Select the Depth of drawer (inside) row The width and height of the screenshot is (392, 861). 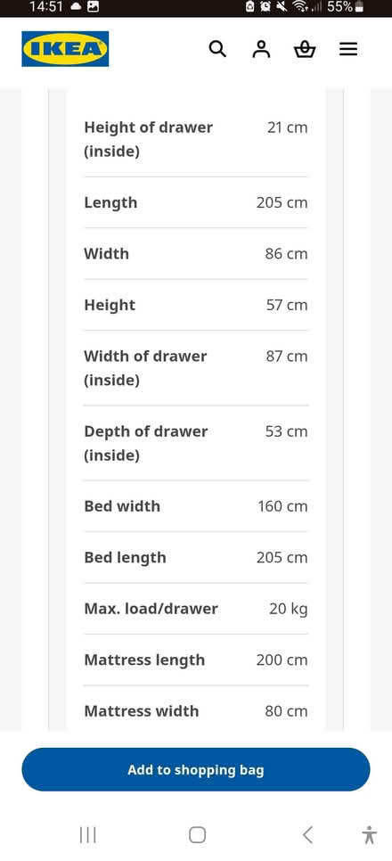click(x=196, y=443)
